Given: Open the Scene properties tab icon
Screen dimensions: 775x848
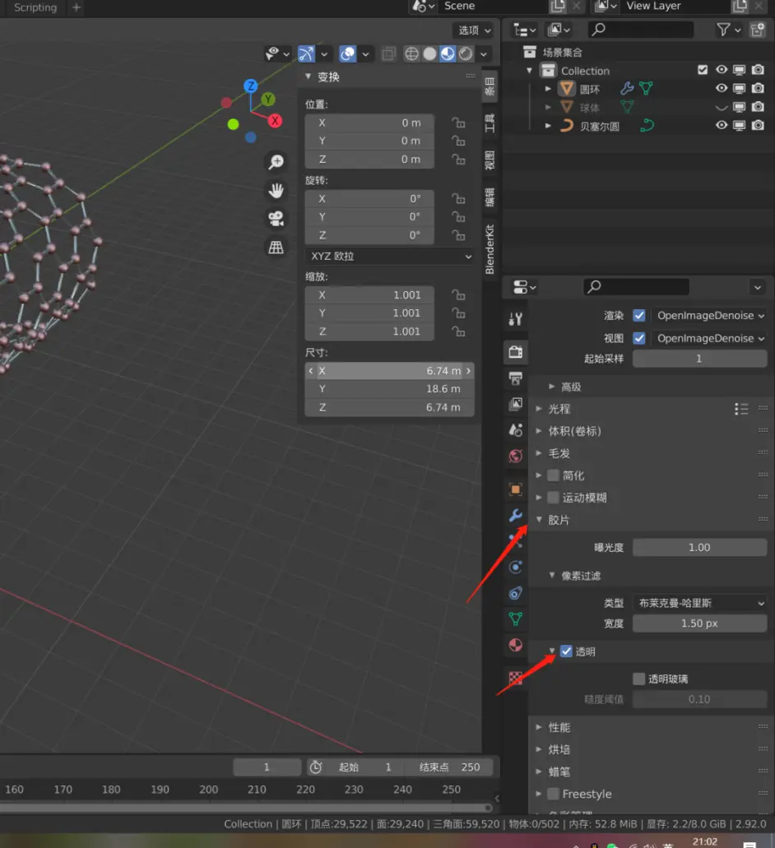Looking at the screenshot, I should [x=515, y=430].
